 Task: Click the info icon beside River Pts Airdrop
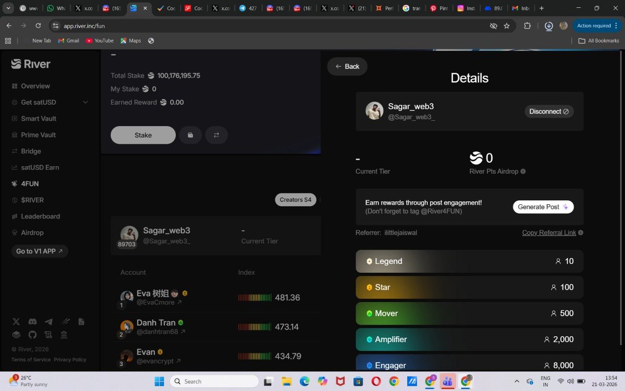coord(523,171)
